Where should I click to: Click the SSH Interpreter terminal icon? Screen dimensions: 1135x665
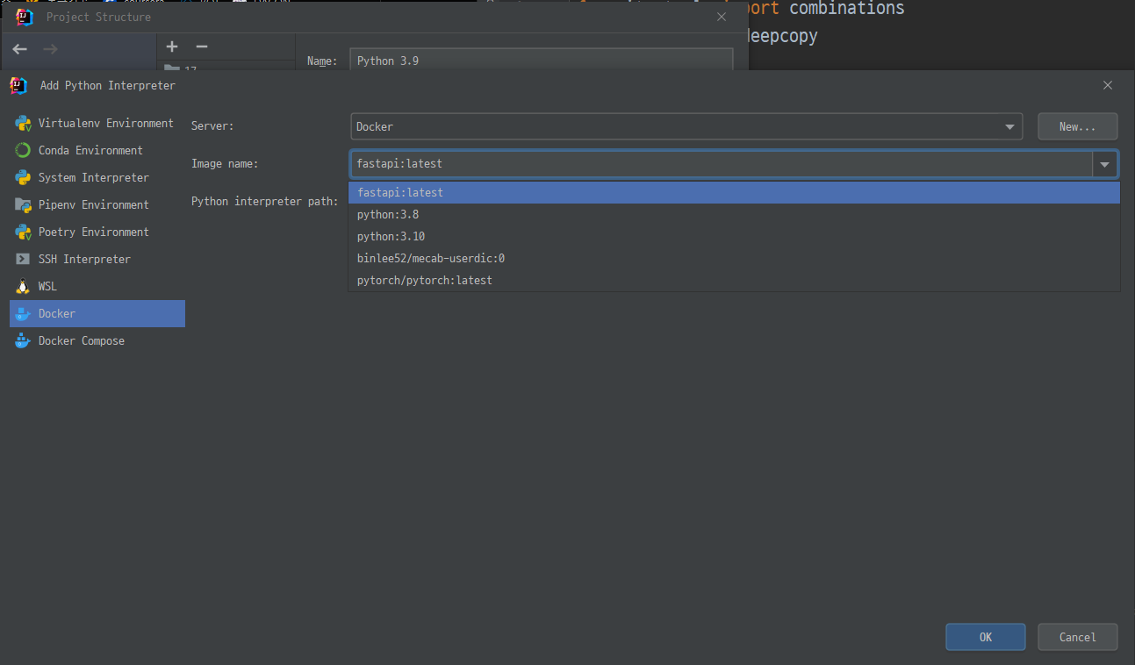click(x=23, y=259)
